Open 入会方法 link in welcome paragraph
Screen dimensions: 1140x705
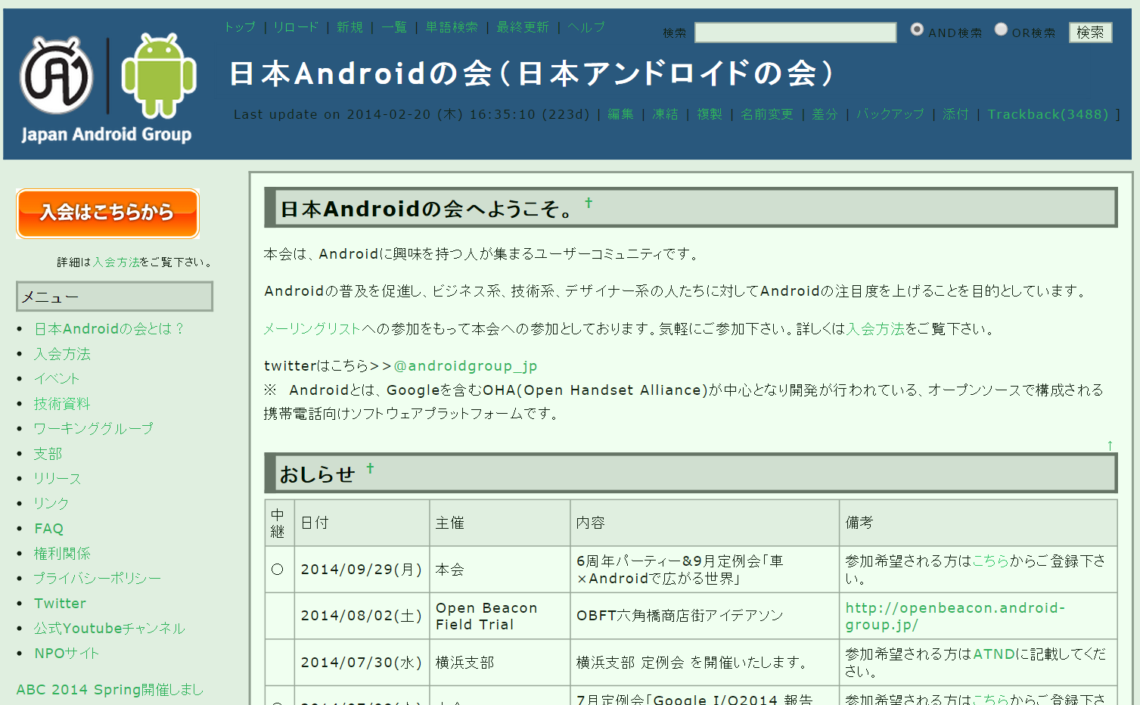click(875, 329)
